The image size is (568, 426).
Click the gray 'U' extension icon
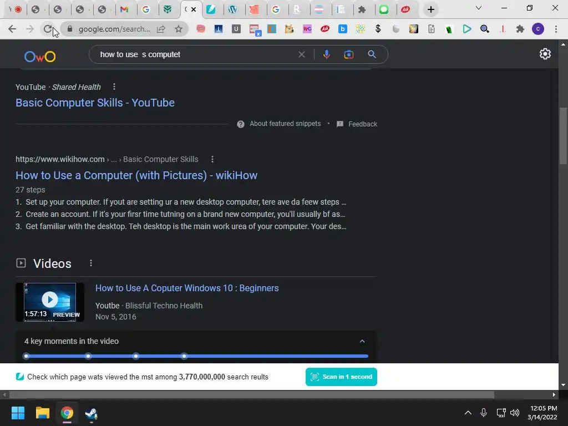point(236,29)
